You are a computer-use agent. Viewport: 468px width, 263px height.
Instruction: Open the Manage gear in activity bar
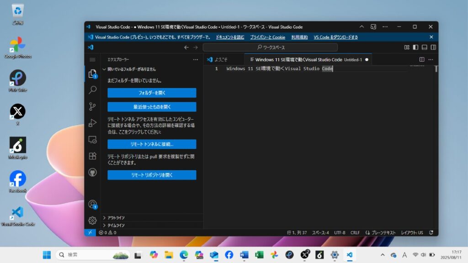(92, 221)
